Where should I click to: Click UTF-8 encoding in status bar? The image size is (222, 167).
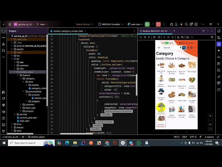click(x=193, y=137)
